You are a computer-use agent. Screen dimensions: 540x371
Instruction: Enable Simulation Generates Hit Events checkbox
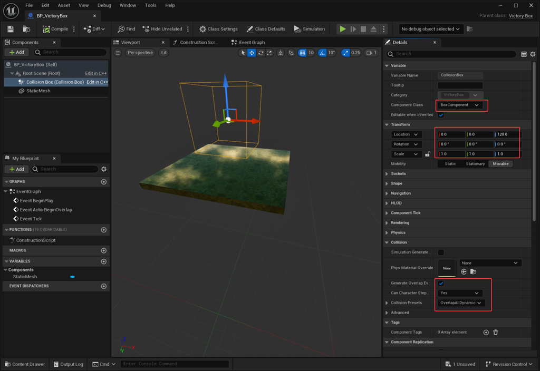[441, 252]
